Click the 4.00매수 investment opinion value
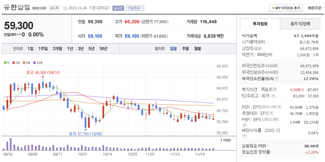The height and width of the screenshot is (162, 325). (297, 90)
